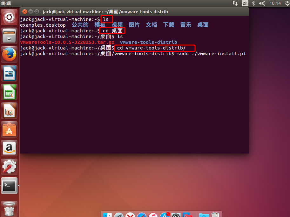Image resolution: width=290 pixels, height=217 pixels.
Task: Click first 'ls' command after home prompt
Action: (x=106, y=19)
